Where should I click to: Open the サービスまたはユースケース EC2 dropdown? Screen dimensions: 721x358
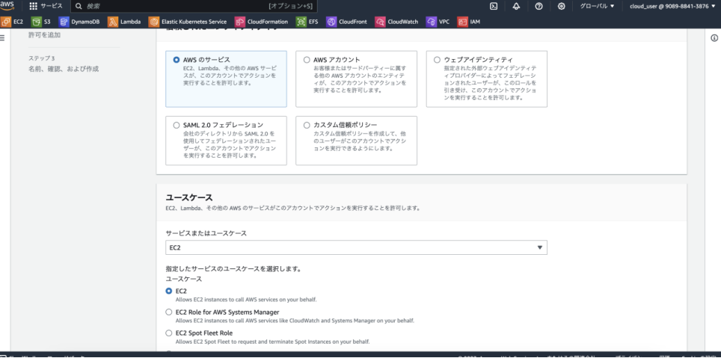tap(356, 247)
